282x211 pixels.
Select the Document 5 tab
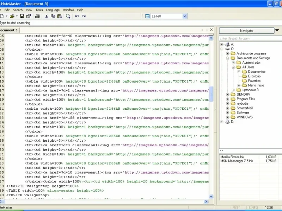[9, 30]
